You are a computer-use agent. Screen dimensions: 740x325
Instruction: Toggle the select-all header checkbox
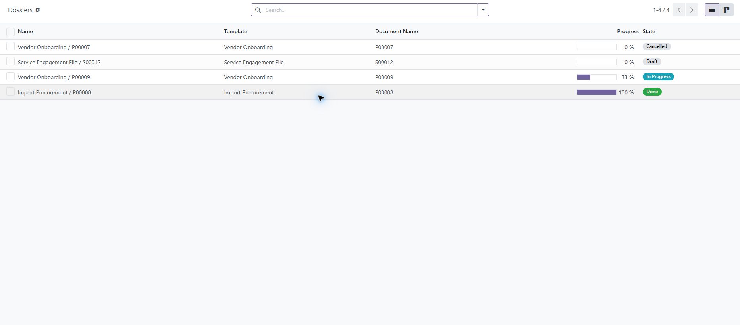pos(11,32)
